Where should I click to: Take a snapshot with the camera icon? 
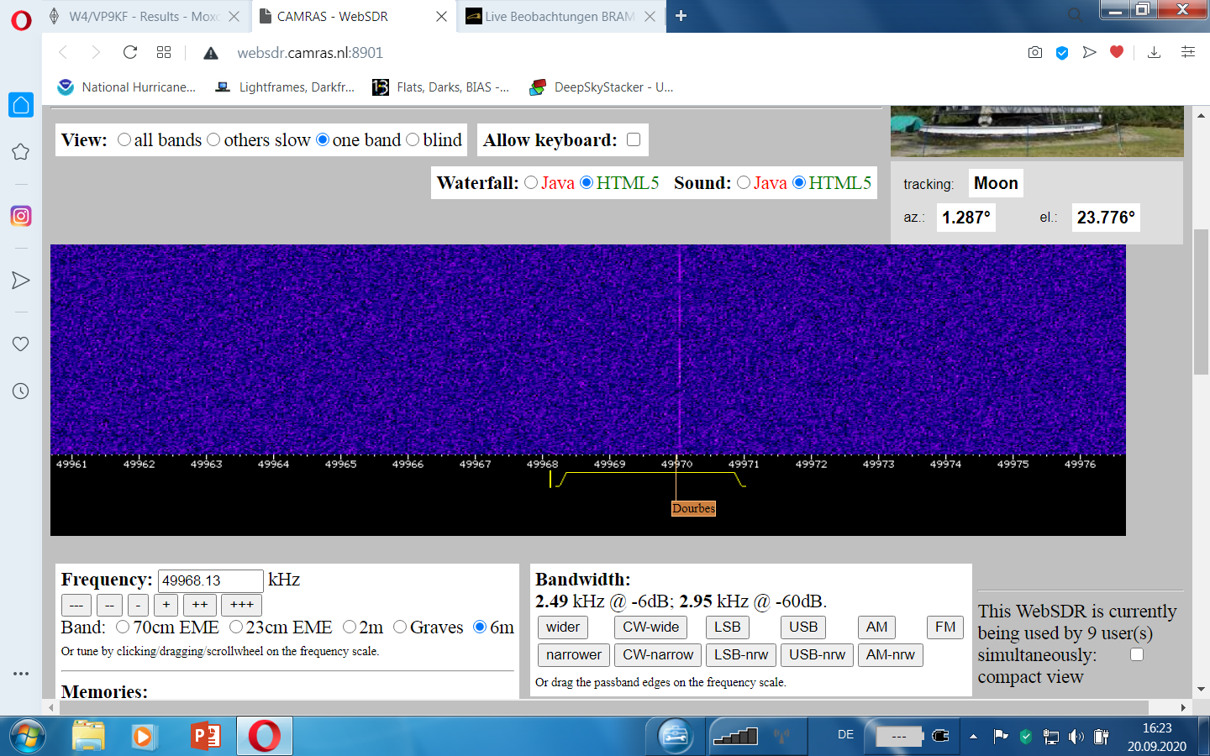click(x=1035, y=52)
